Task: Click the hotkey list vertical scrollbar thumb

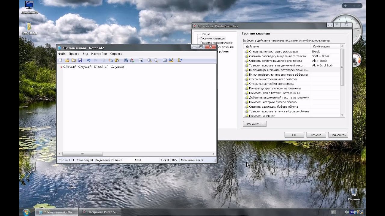Action: tap(342, 67)
